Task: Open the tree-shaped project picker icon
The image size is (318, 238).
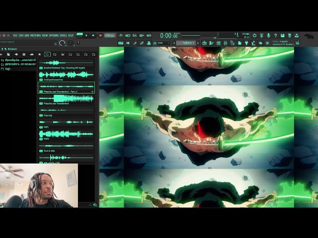Action: [233, 43]
